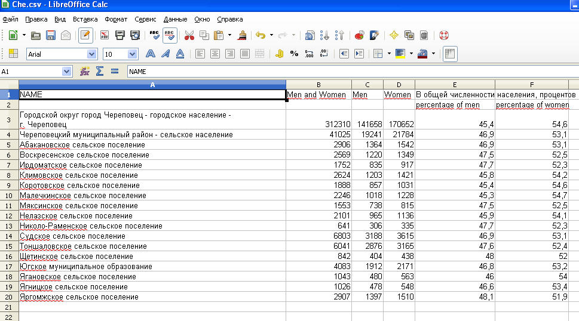Apply yellow background color

point(400,54)
